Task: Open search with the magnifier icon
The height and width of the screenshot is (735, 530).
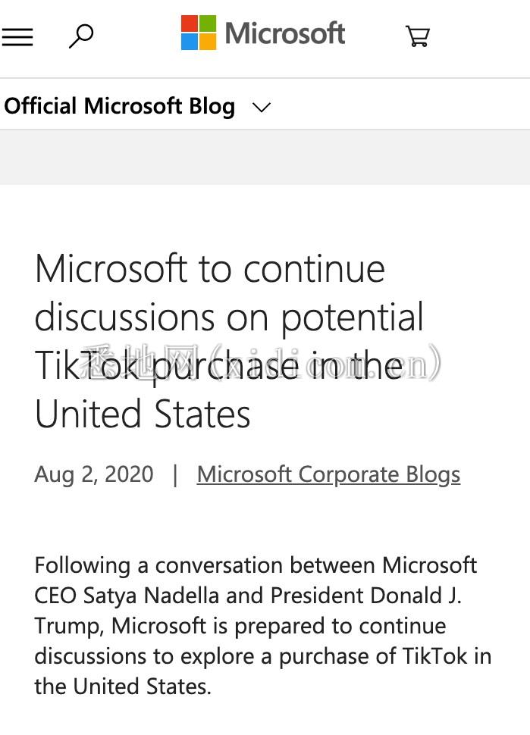Action: tap(81, 36)
